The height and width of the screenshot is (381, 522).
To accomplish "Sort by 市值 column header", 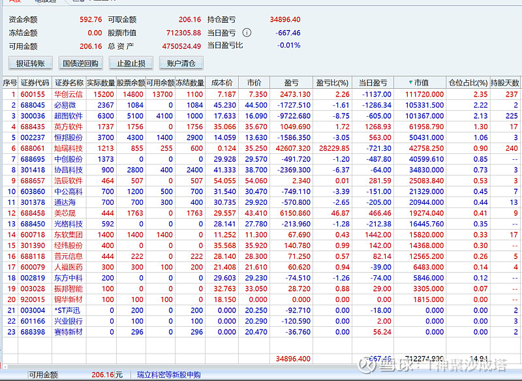I will coord(420,82).
